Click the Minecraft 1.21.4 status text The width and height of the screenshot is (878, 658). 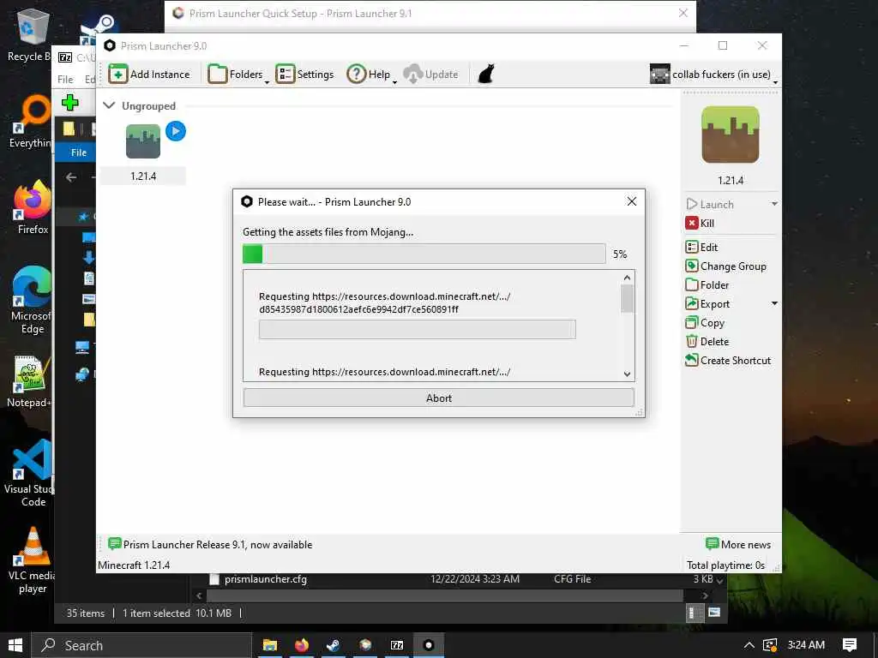click(x=134, y=565)
